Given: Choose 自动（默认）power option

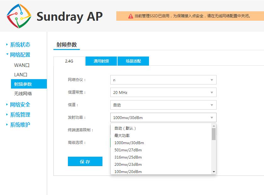Looking at the screenshot, I should 161,128.
